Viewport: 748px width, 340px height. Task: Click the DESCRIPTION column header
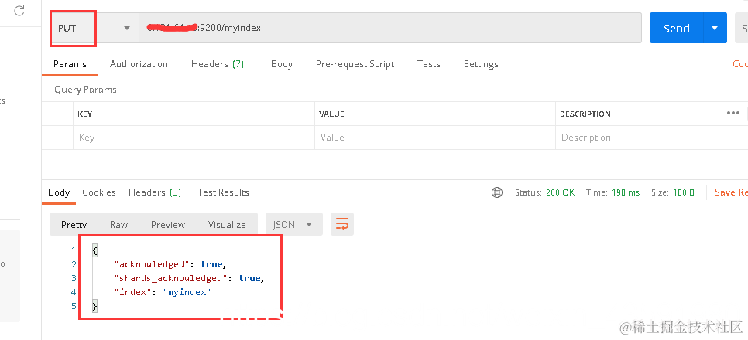click(585, 114)
